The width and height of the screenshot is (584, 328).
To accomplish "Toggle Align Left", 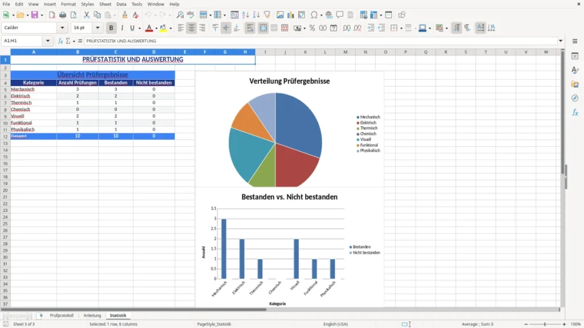I will (181, 28).
